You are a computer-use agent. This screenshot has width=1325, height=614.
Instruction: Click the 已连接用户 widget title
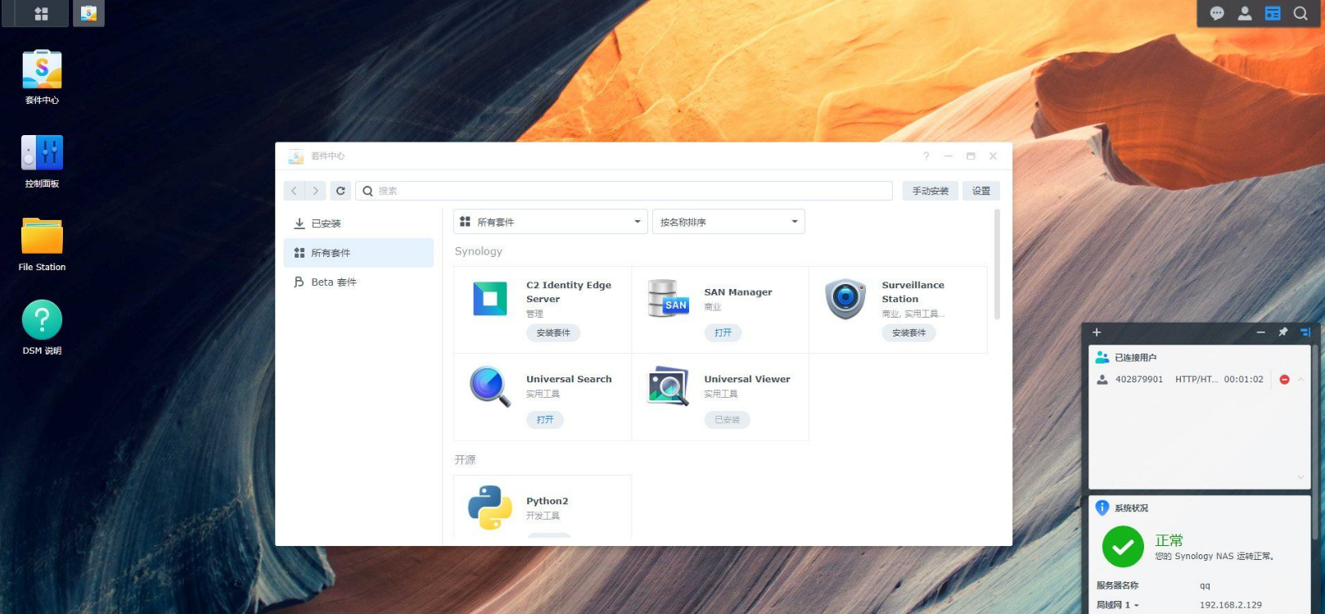pos(1135,358)
